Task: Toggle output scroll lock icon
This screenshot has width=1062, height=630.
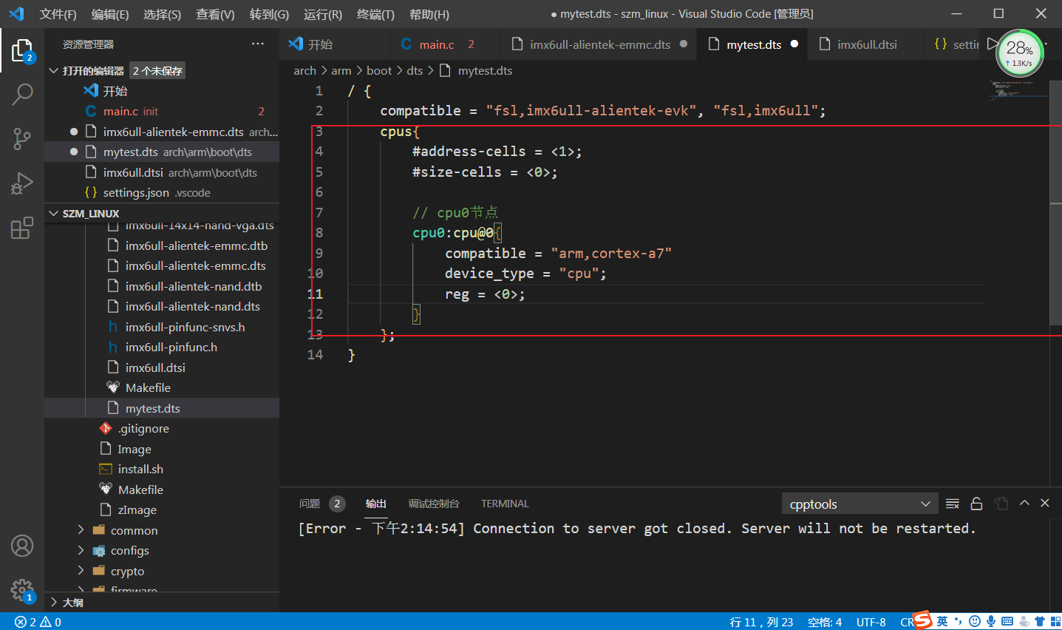Action: [x=976, y=504]
